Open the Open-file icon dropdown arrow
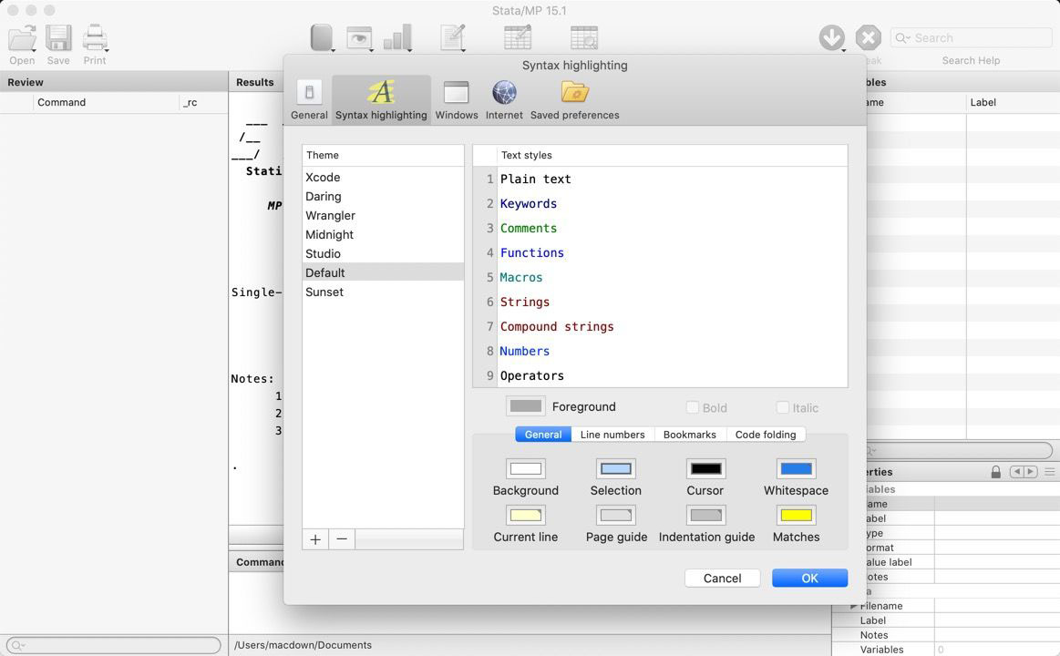 point(34,50)
